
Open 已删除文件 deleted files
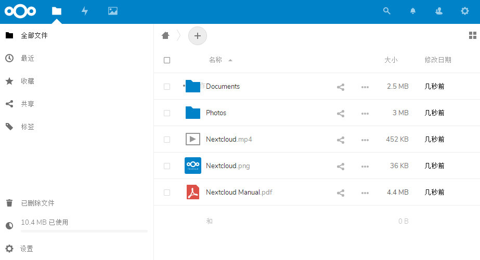coord(76,203)
